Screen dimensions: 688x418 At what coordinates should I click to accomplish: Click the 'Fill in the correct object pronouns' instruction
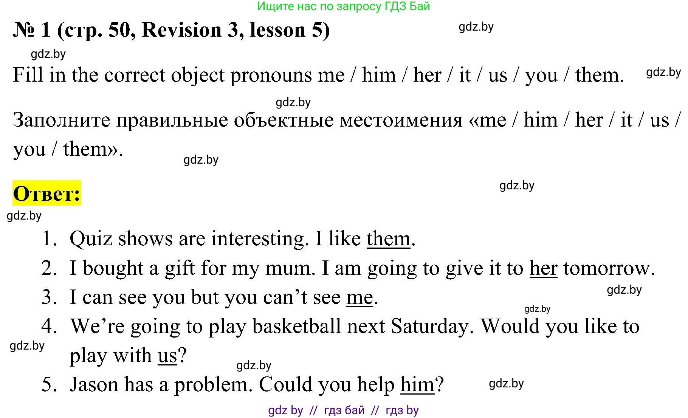(x=178, y=75)
